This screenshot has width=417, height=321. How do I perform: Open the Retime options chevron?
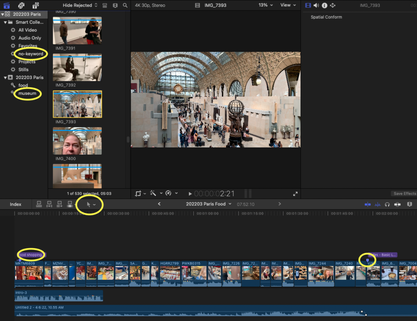(176, 193)
